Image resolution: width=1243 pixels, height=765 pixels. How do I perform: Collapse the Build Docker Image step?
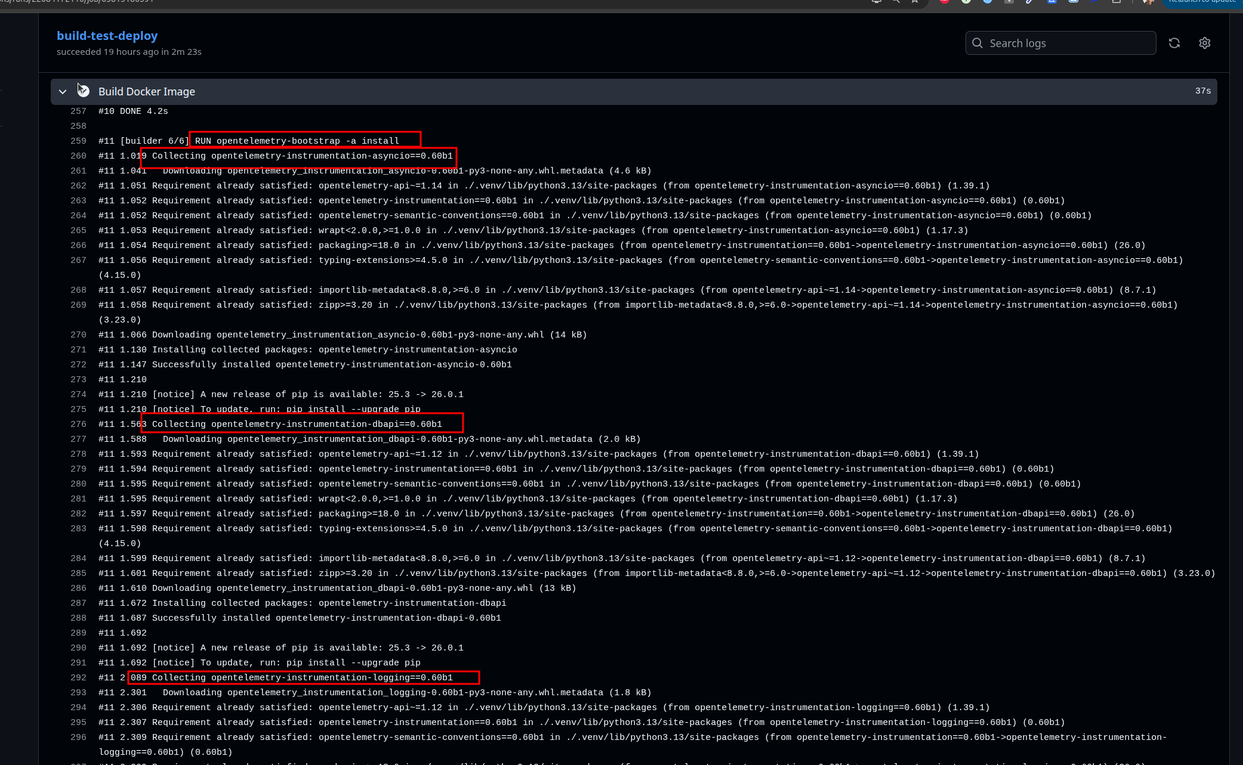point(63,91)
